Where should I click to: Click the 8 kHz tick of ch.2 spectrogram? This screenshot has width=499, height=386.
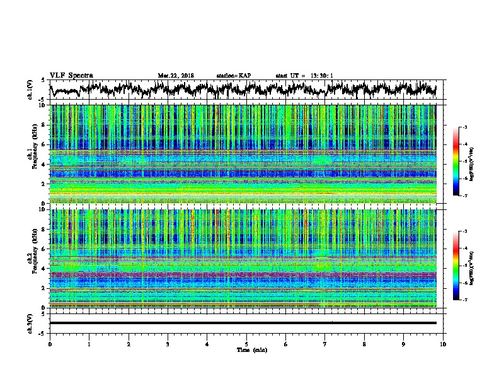click(x=45, y=230)
